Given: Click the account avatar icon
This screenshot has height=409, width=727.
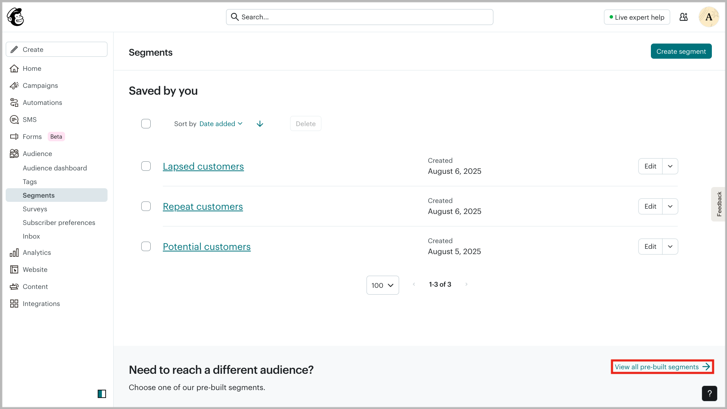Looking at the screenshot, I should pyautogui.click(x=708, y=17).
